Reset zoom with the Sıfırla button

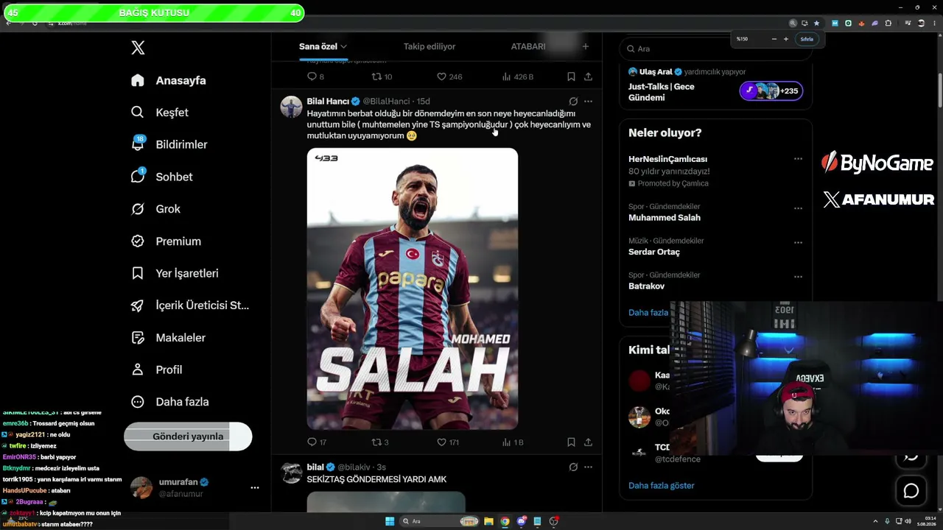[x=807, y=39]
